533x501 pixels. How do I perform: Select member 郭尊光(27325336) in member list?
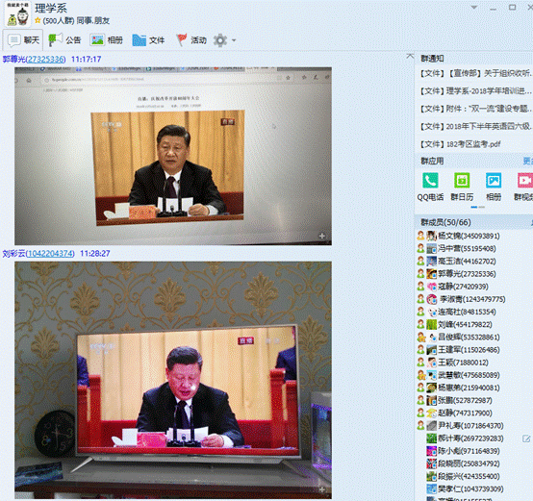(x=467, y=274)
